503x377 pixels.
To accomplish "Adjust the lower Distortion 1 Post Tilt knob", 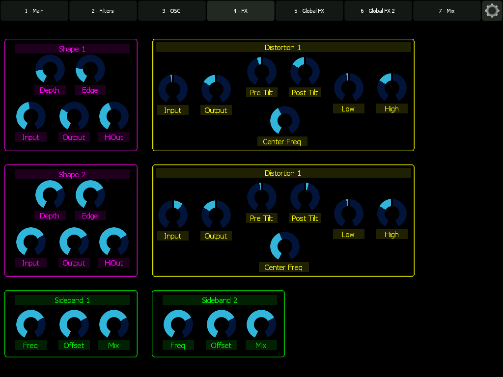I will coord(305,197).
